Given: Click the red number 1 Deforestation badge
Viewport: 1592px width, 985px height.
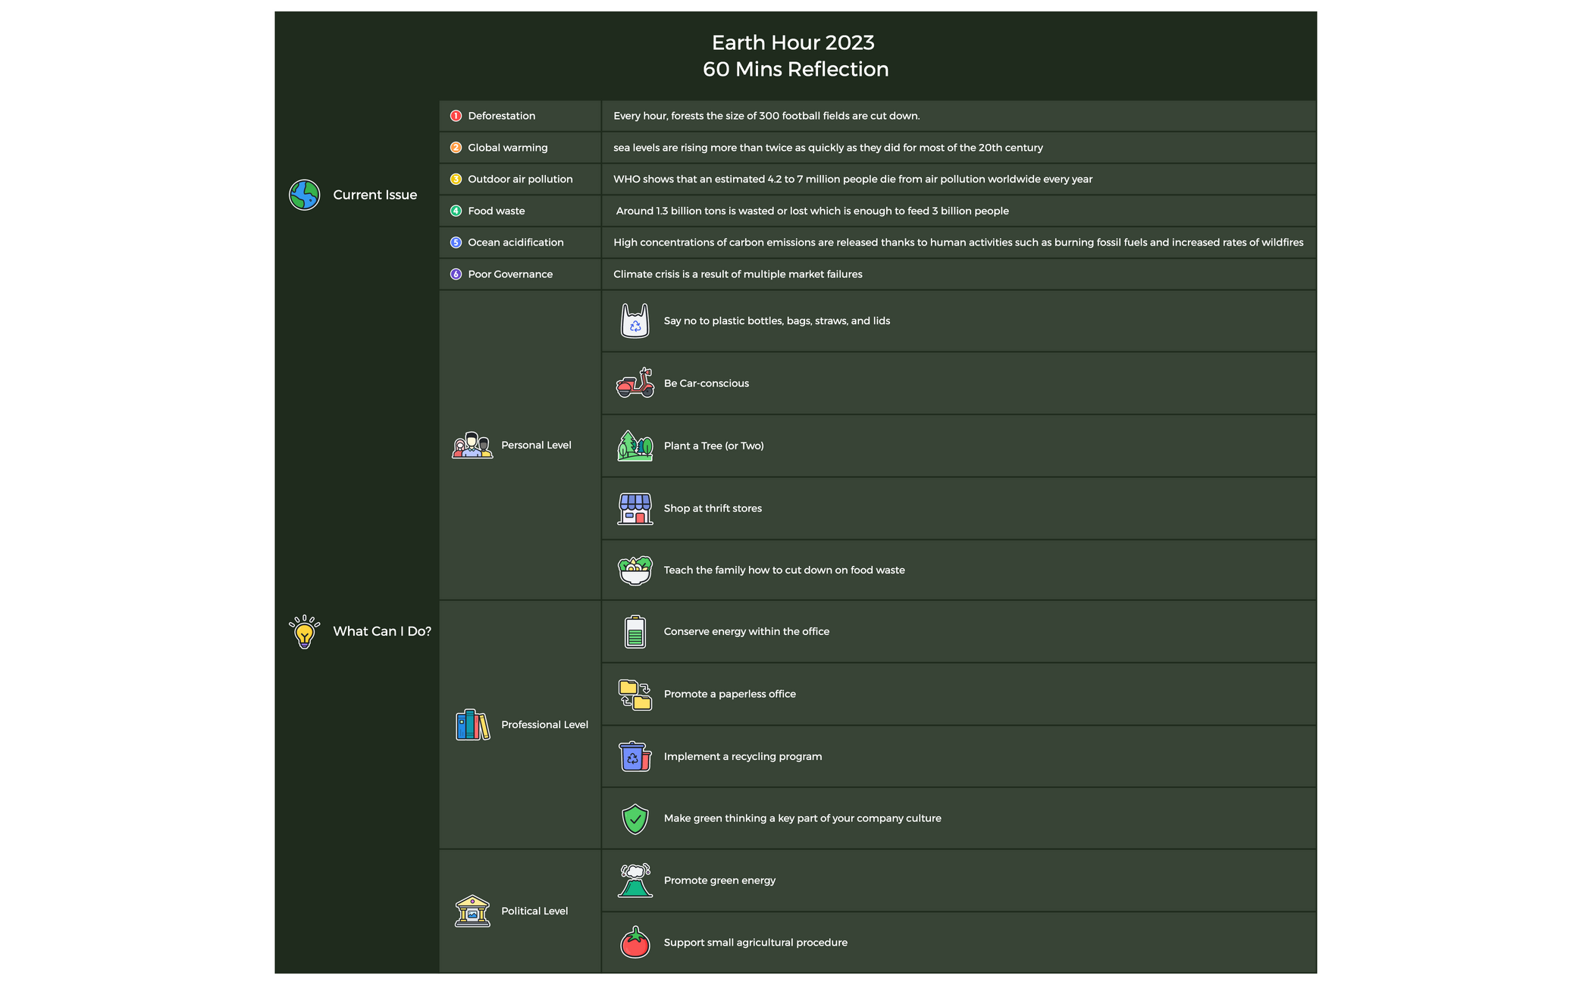Looking at the screenshot, I should click(x=456, y=116).
